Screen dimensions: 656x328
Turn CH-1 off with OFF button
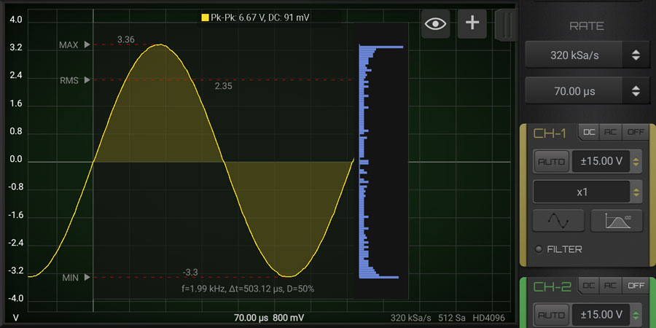[636, 133]
